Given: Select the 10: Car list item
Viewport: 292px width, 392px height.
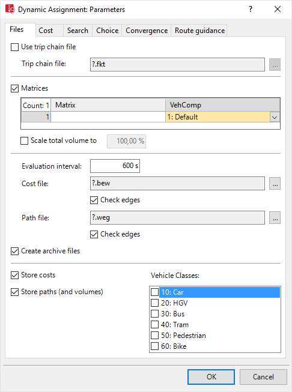Looking at the screenshot, I should pyautogui.click(x=219, y=292).
